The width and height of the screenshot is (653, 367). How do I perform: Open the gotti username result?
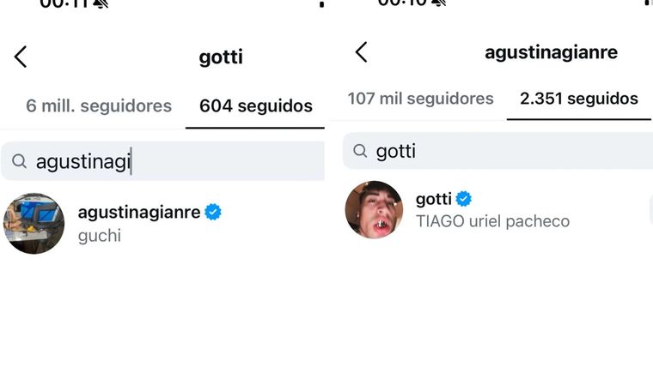point(433,199)
